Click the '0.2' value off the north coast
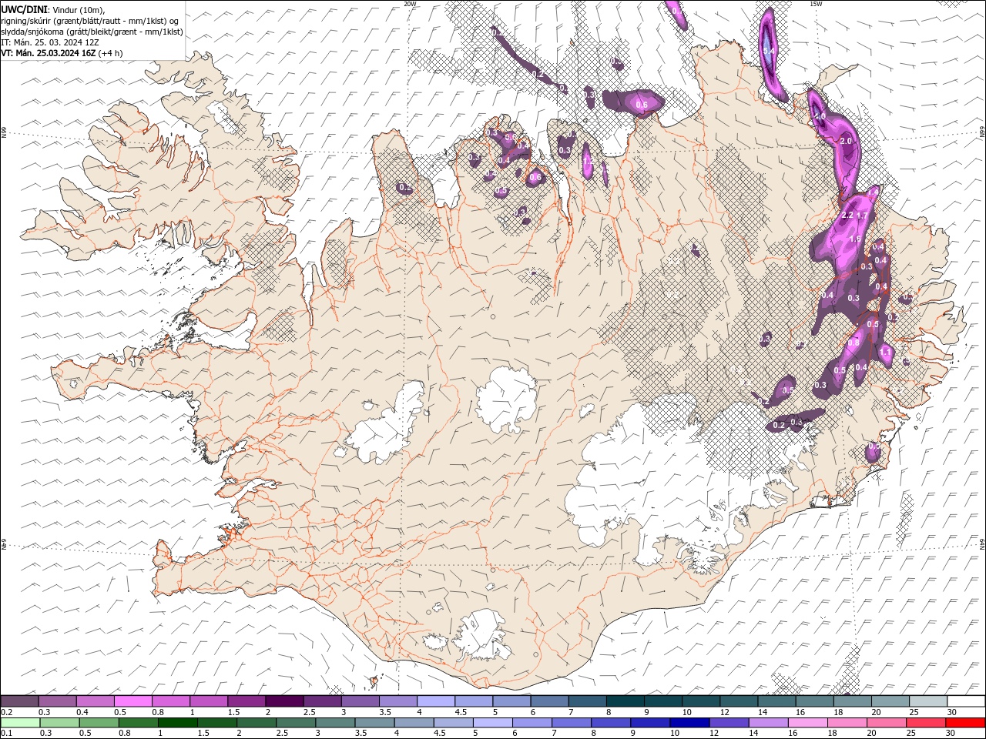This screenshot has width=986, height=739. (x=538, y=73)
